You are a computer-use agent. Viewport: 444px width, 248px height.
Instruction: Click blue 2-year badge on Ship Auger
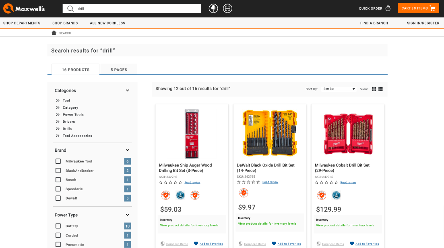pyautogui.click(x=180, y=195)
